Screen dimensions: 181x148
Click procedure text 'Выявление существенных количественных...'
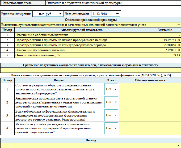(74, 25)
